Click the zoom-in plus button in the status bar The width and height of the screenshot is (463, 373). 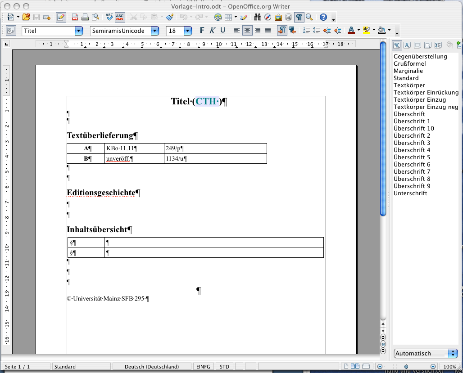tap(433, 367)
